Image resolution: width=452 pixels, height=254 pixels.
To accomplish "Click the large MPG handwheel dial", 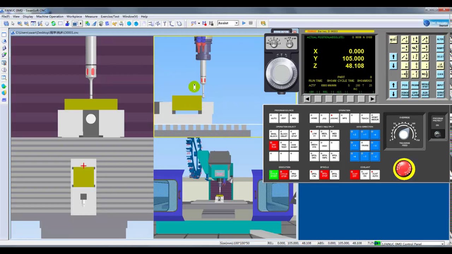I will click(x=281, y=73).
